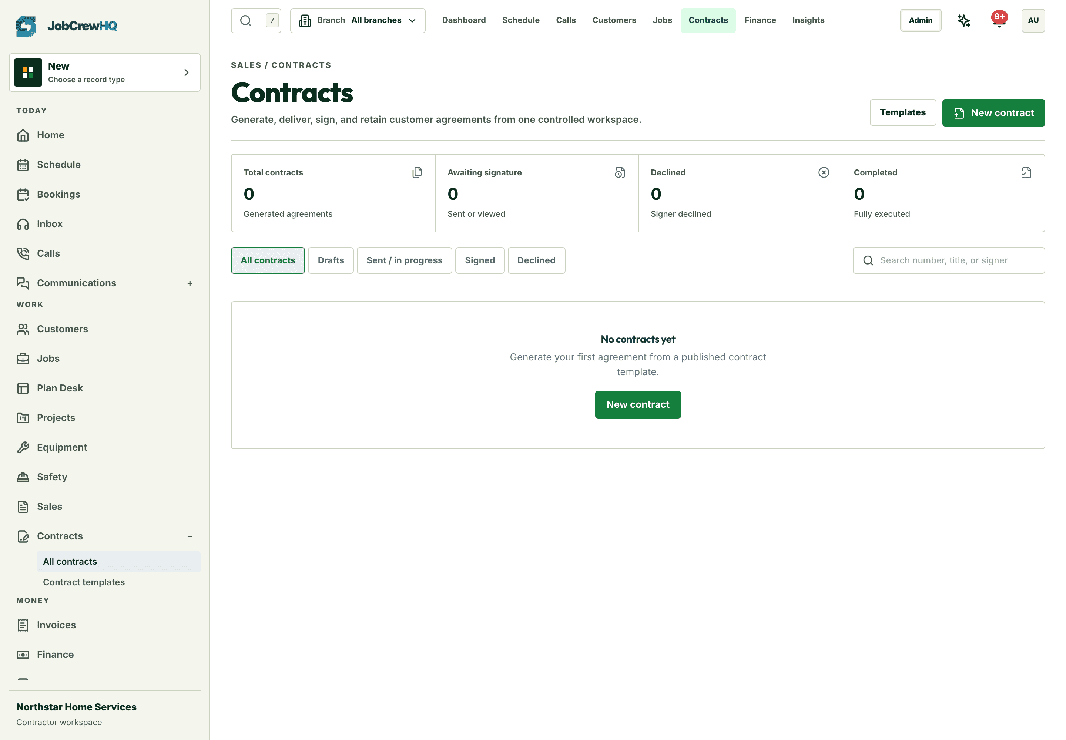Open notifications bell with 9+ badge

999,20
